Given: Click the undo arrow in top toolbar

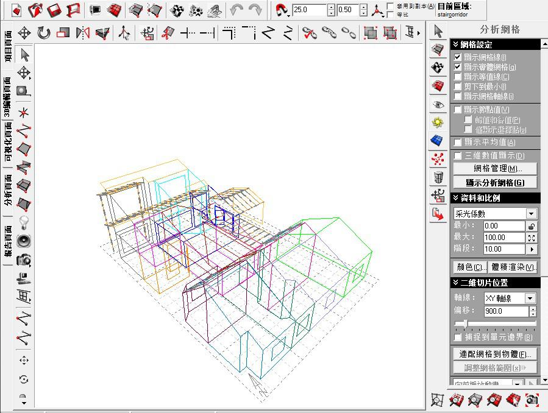Looking at the screenshot, I should pos(237,10).
